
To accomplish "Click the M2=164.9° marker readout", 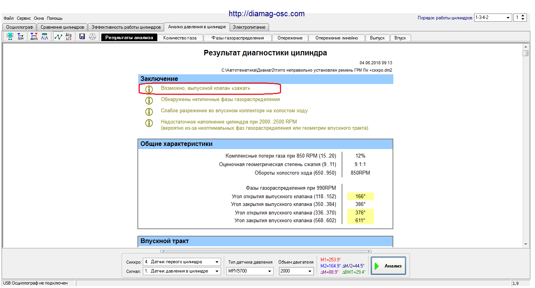I will pyautogui.click(x=331, y=266).
